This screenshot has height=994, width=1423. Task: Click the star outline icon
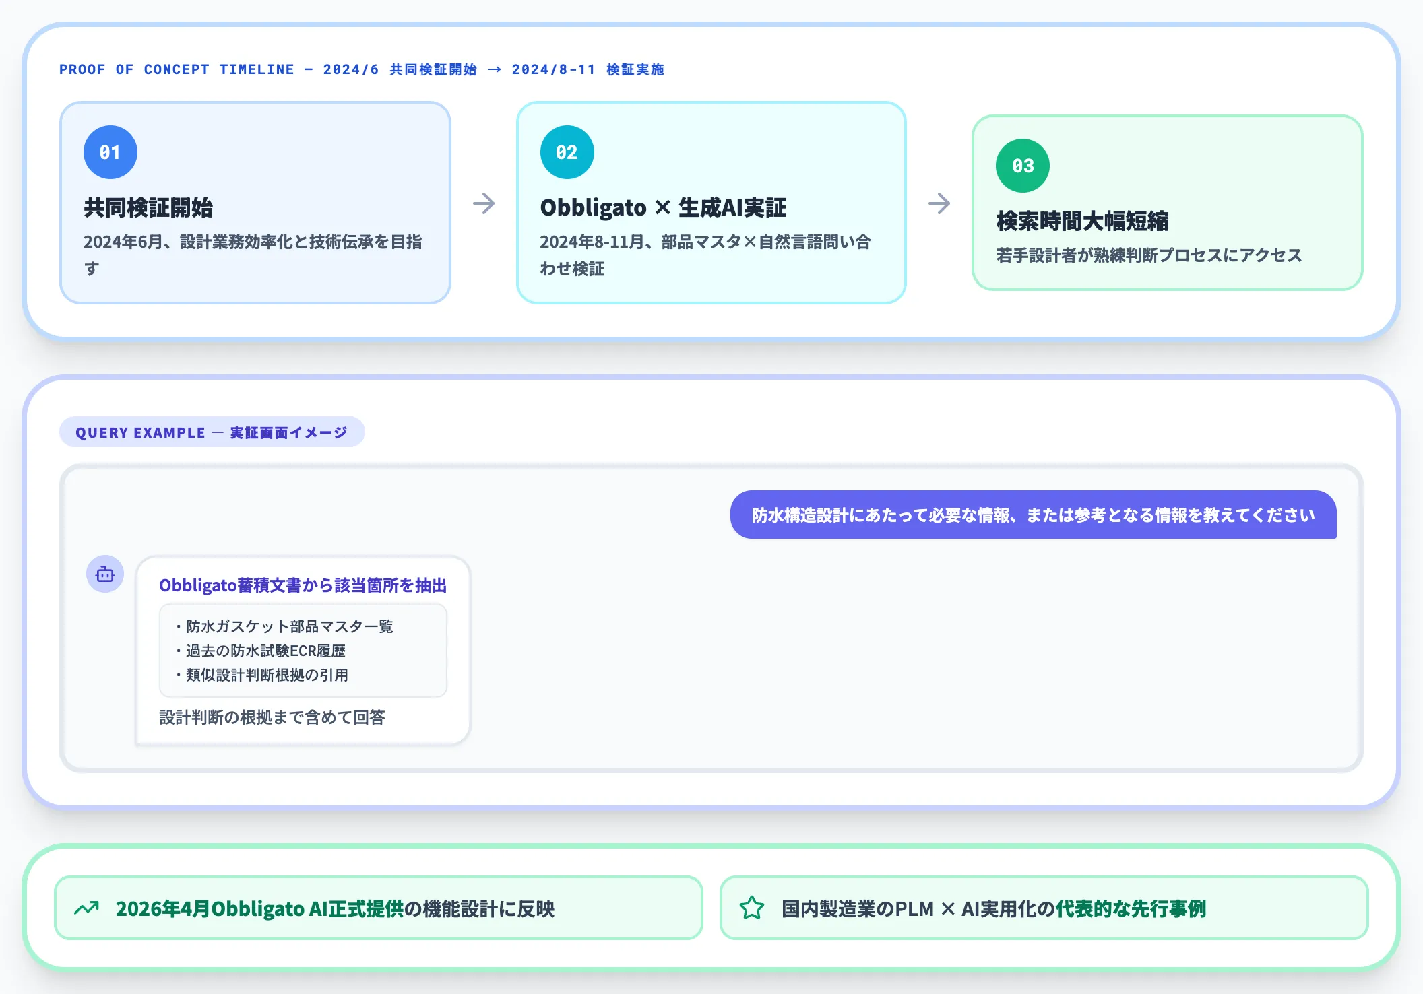coord(752,908)
